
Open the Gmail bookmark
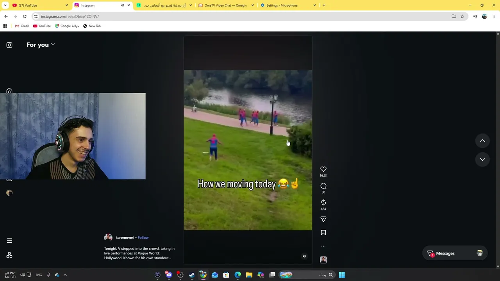[22, 26]
